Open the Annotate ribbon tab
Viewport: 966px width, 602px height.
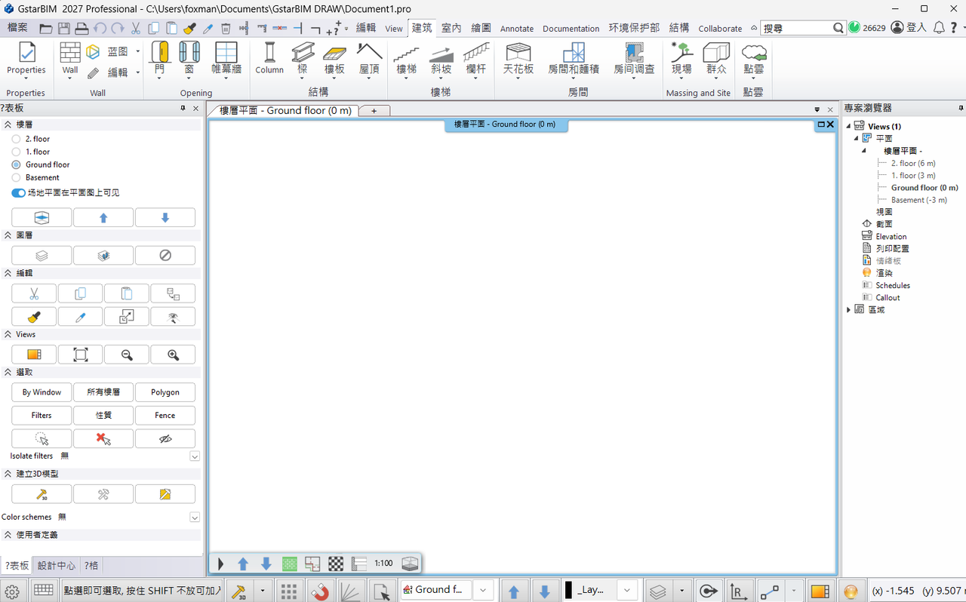[x=517, y=29]
